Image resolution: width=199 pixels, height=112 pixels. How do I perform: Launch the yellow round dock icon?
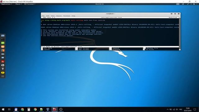click(x=3, y=72)
